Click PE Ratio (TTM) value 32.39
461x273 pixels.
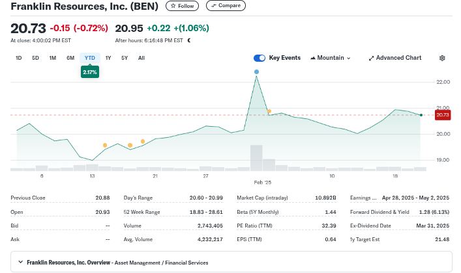pos(329,226)
